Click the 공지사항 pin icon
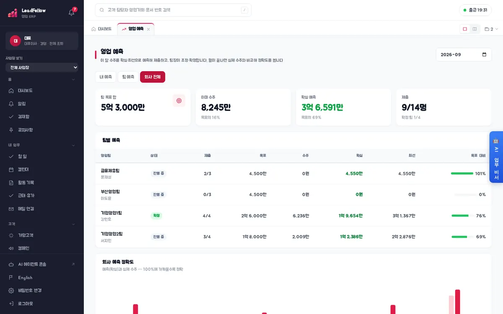The image size is (503, 314). (11, 130)
